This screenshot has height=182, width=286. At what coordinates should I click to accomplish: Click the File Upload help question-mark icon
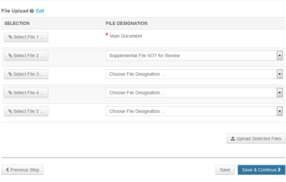[32, 11]
